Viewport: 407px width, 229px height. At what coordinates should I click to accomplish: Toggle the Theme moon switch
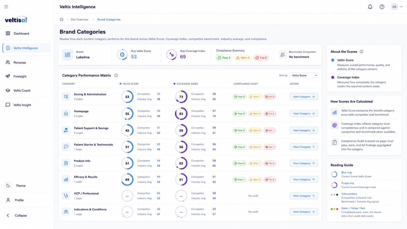[x=8, y=186]
